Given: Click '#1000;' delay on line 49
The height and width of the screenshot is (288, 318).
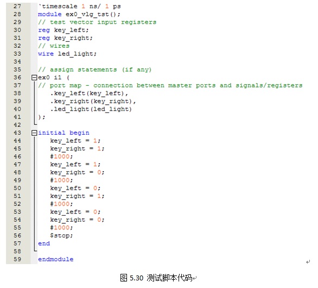Looking at the screenshot, I should [x=61, y=180].
